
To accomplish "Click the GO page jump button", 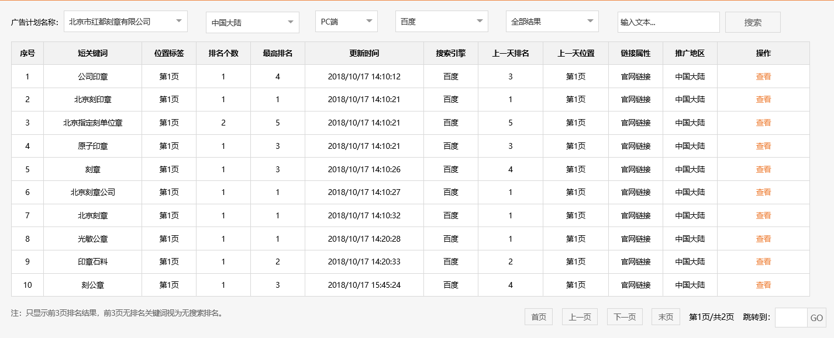I will [818, 317].
